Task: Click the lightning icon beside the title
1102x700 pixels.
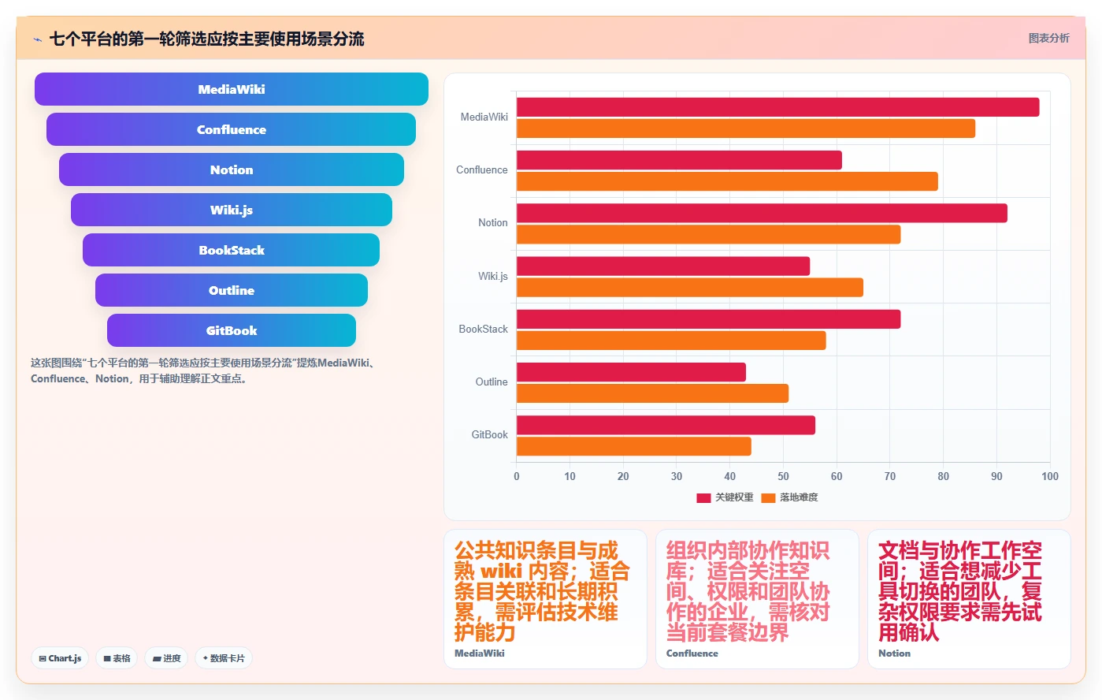Action: [37, 39]
